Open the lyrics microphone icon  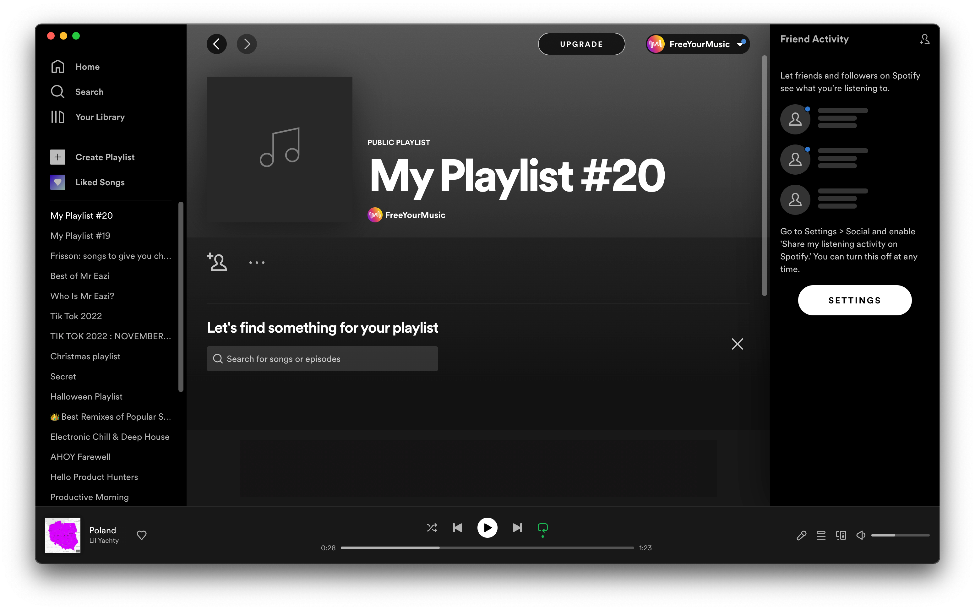[801, 535]
